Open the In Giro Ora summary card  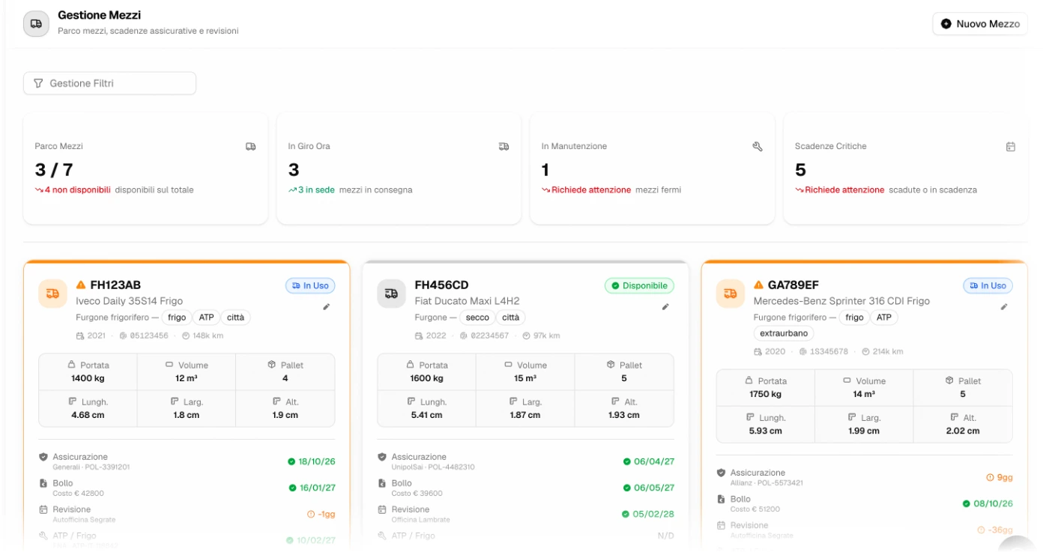point(399,169)
